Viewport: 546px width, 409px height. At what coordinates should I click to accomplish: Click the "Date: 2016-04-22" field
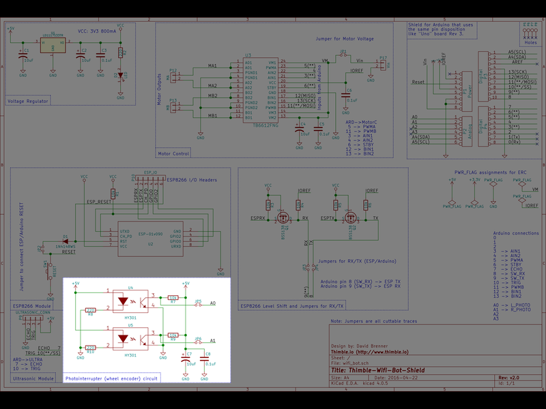(x=396, y=378)
